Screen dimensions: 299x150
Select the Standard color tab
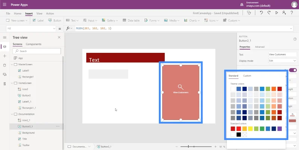[233, 76]
